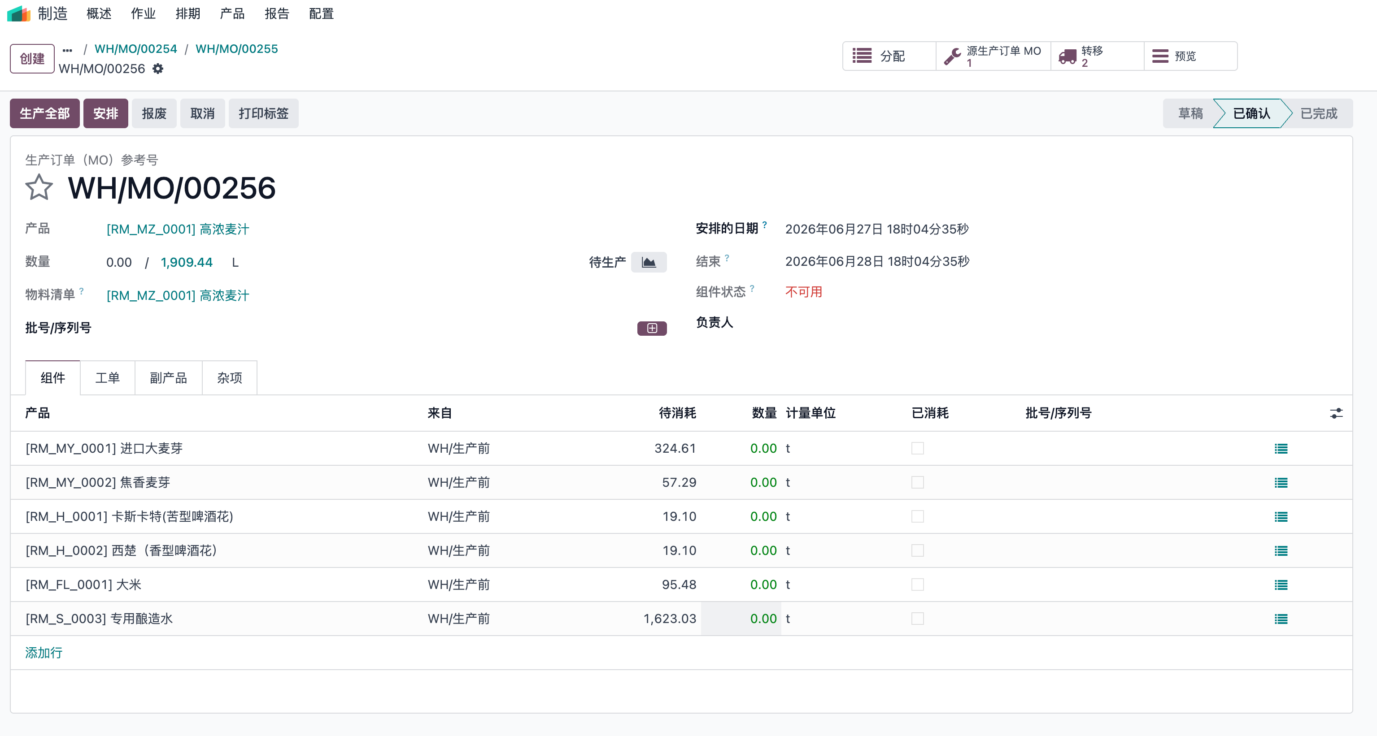
Task: Edit the scheduled date 2026年06月27日
Action: (x=877, y=229)
